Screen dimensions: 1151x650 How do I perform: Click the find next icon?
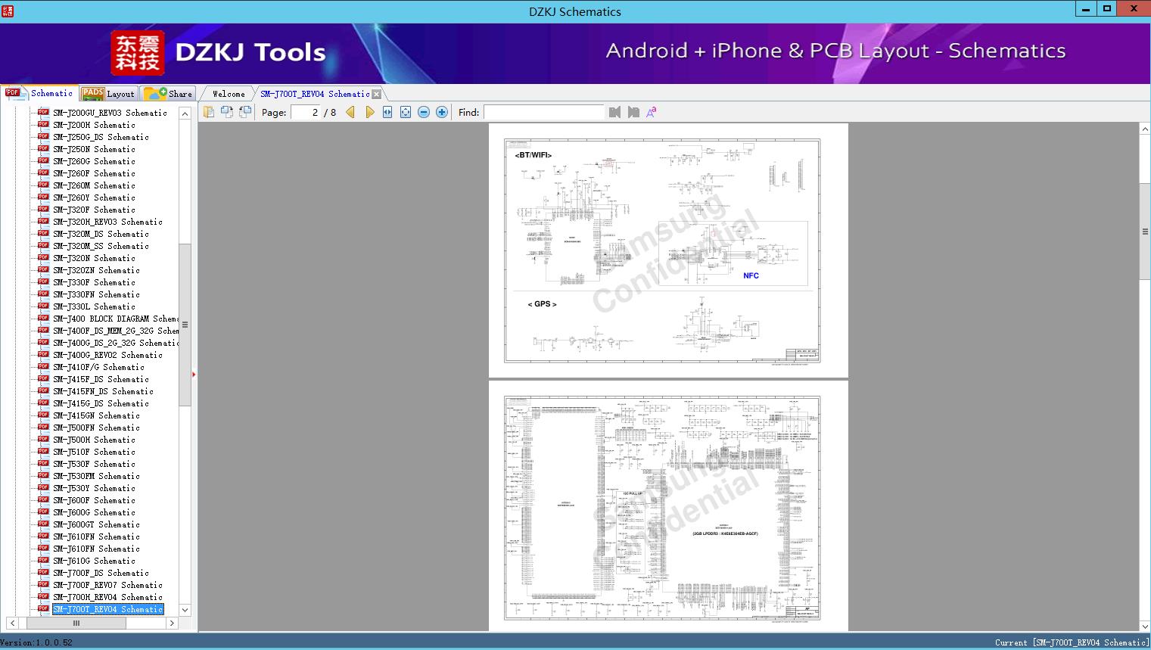[633, 112]
